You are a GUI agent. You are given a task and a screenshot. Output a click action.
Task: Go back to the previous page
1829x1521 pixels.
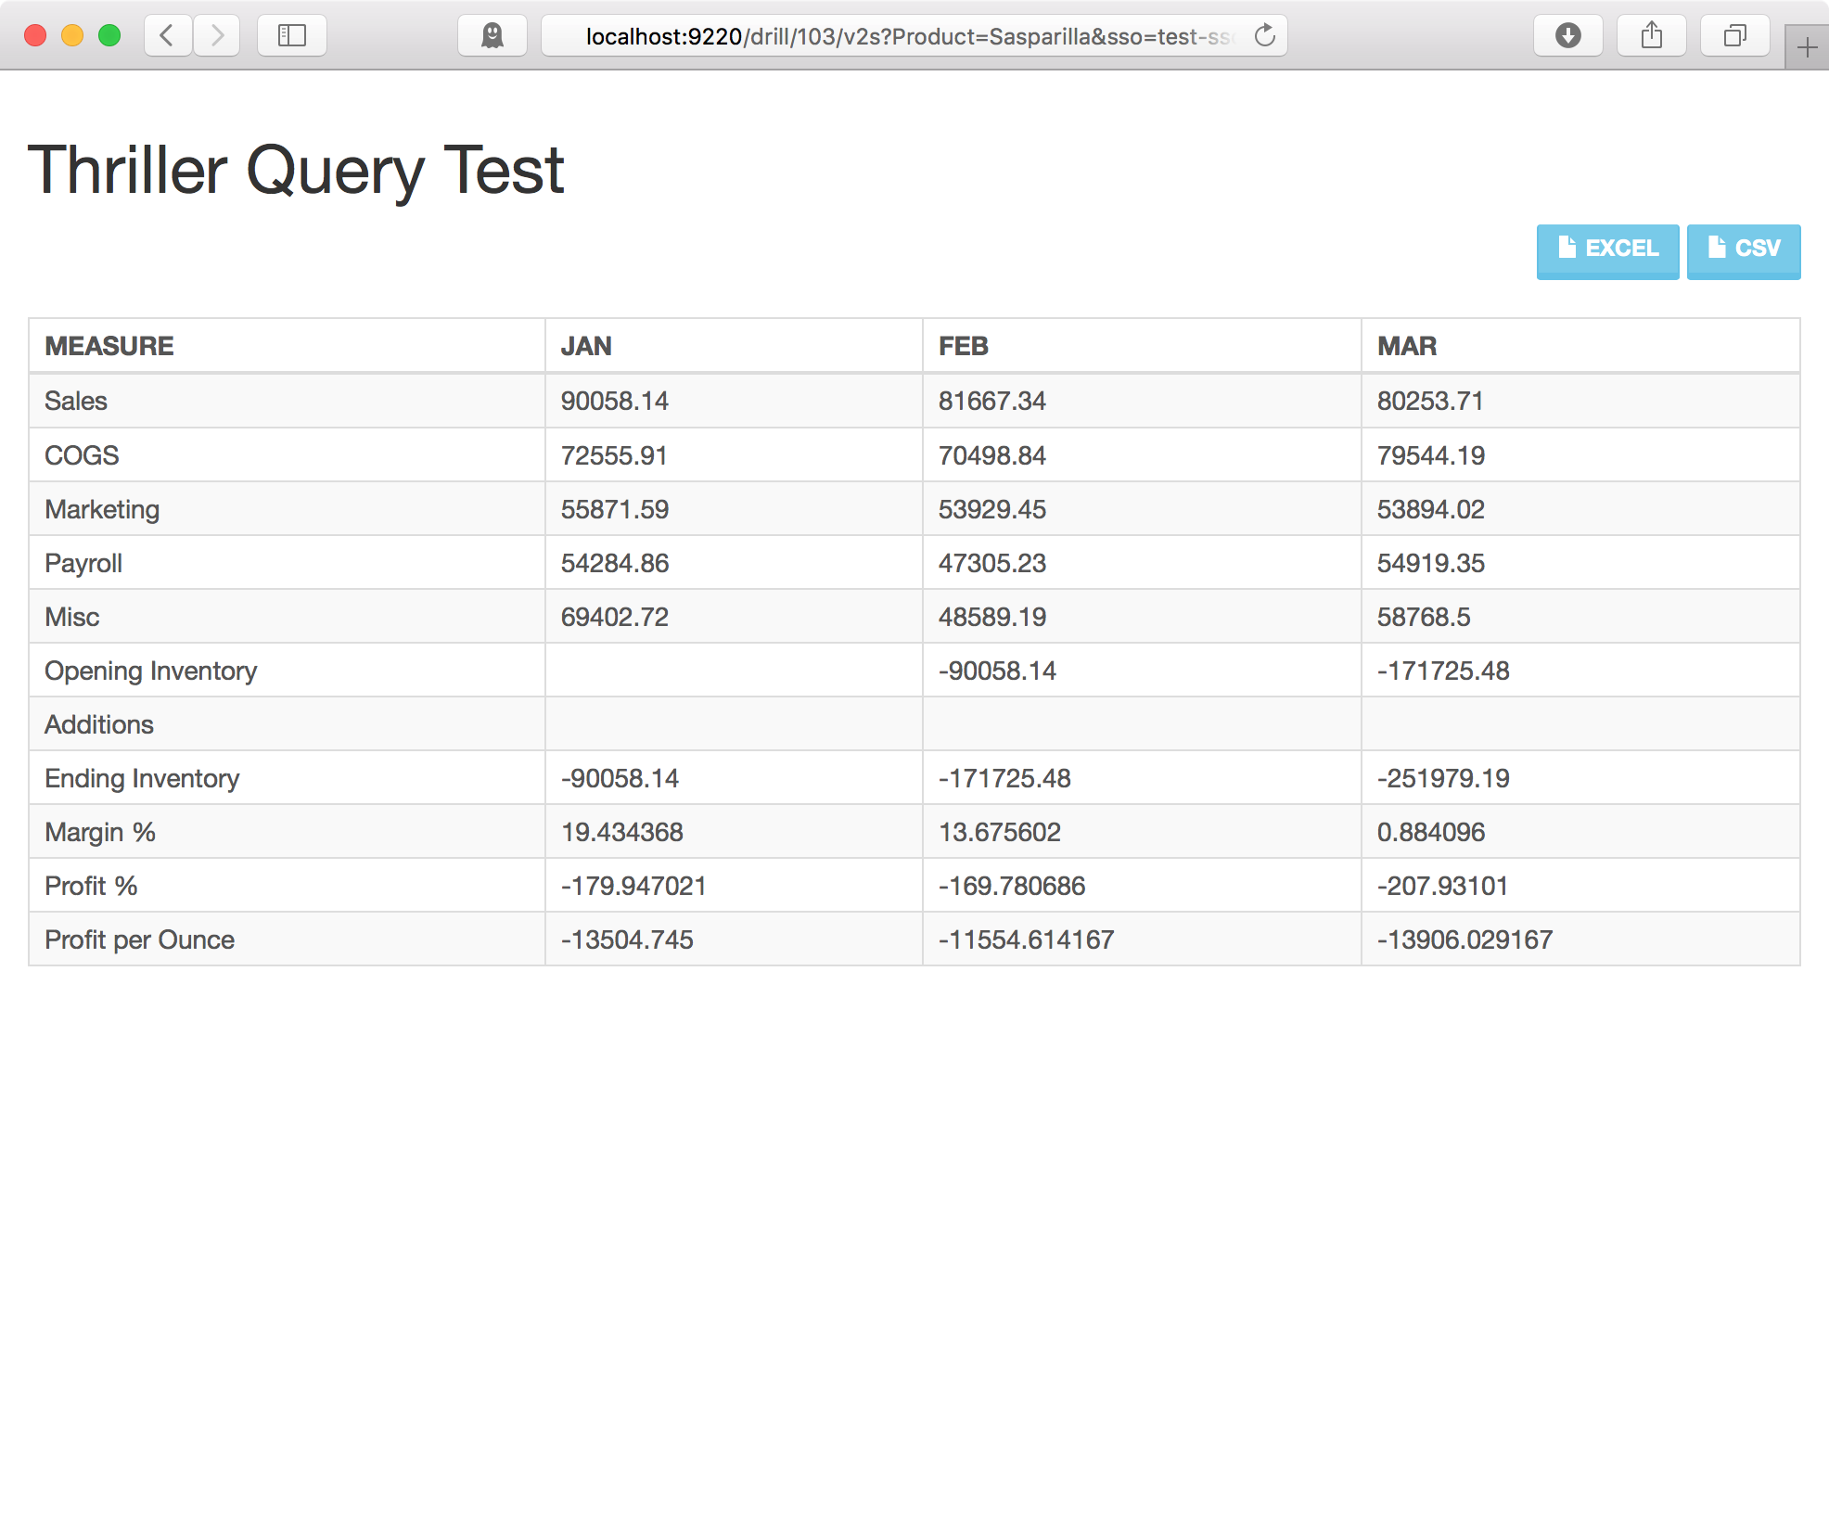point(168,36)
